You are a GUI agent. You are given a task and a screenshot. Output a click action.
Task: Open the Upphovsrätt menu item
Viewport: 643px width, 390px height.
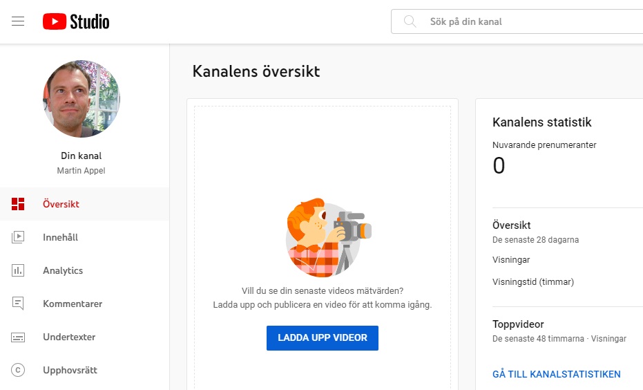(70, 370)
